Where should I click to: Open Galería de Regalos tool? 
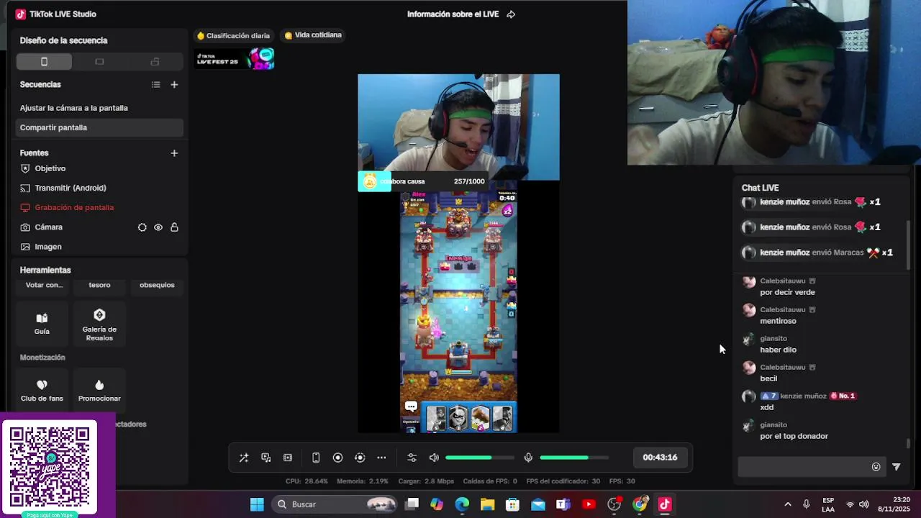click(x=99, y=324)
